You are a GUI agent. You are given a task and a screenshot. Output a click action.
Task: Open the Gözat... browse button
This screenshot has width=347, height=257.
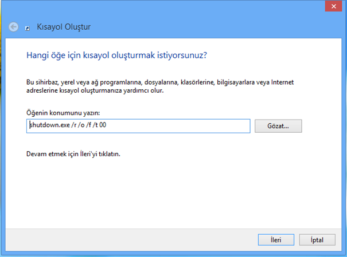[278, 126]
